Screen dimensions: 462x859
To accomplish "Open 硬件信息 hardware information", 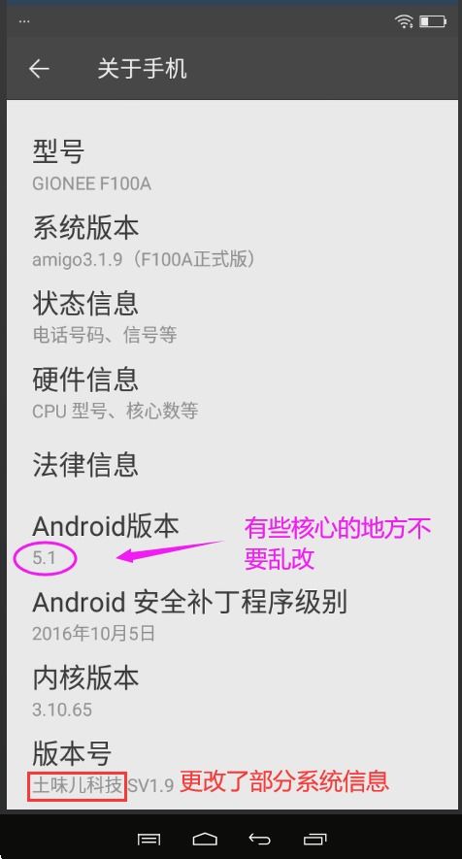I will (232, 393).
